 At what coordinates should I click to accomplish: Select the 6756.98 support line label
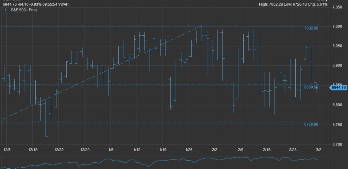(311, 125)
